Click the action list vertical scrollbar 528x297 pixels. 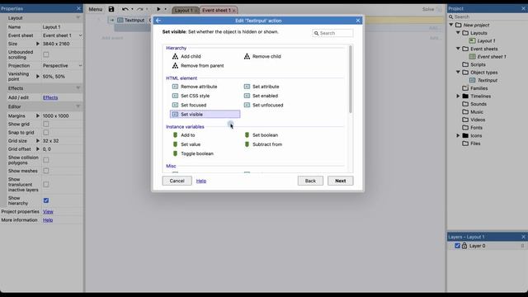[351, 79]
